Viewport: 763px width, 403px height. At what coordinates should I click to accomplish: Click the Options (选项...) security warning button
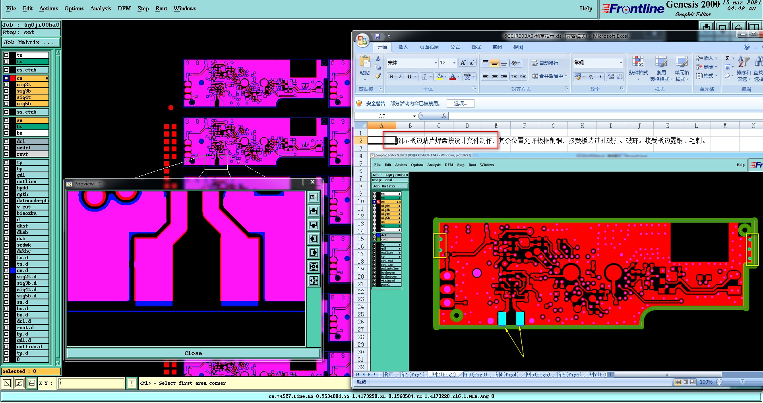click(x=461, y=103)
